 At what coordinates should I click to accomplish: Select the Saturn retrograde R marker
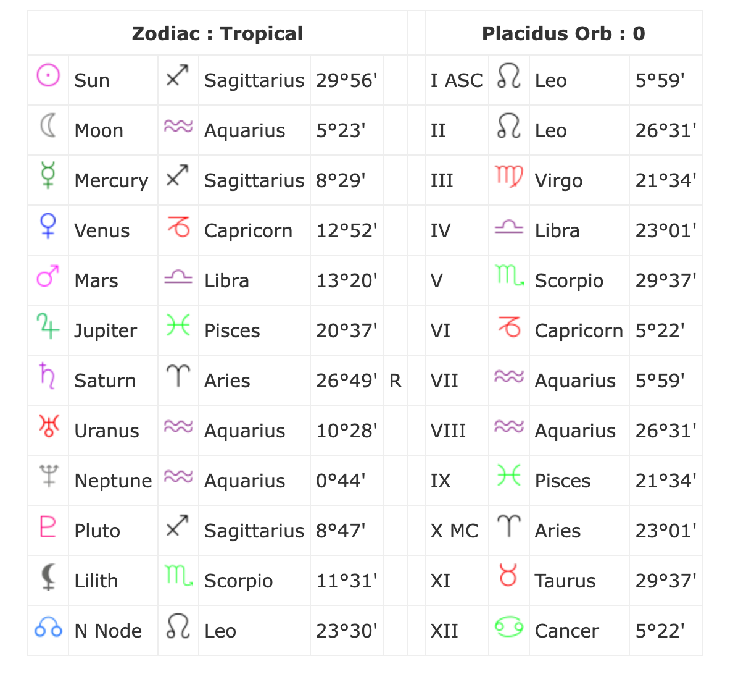pos(396,381)
